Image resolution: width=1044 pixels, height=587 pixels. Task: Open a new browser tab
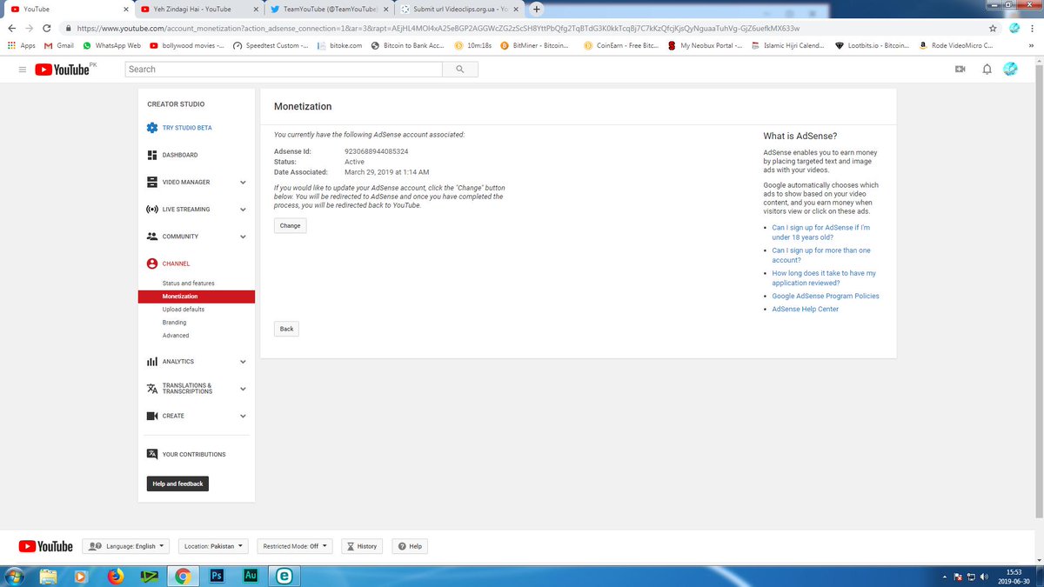(537, 9)
